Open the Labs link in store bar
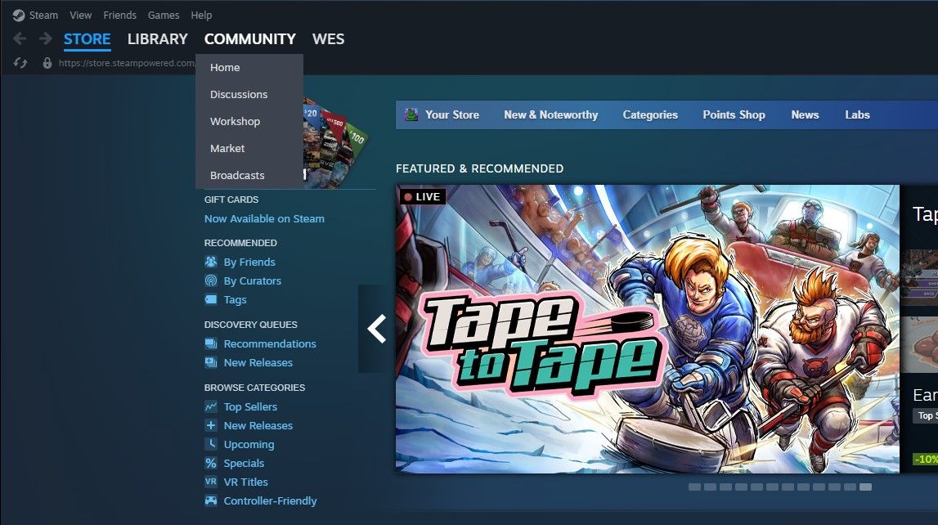 [857, 114]
